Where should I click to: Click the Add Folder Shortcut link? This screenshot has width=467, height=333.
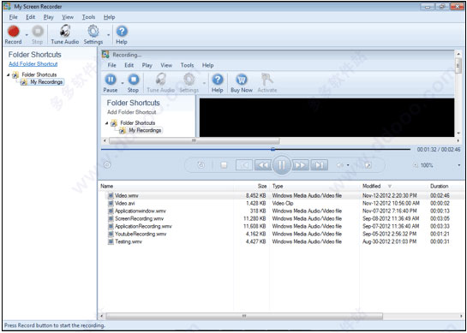[x=33, y=64]
